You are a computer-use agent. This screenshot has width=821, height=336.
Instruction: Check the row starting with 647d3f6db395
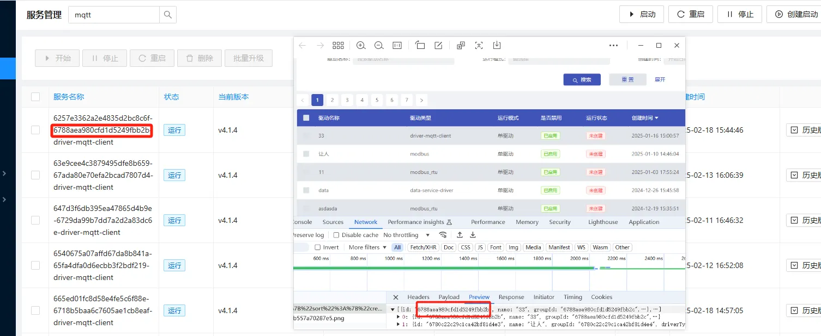point(35,220)
